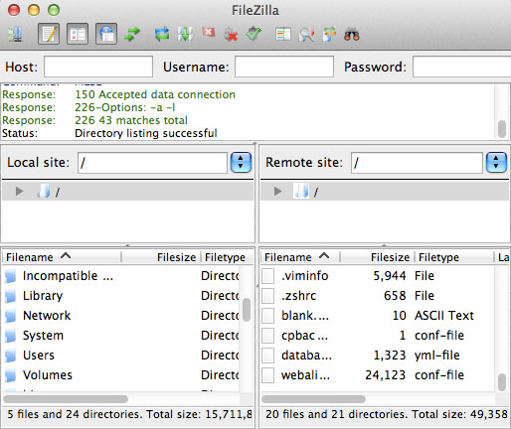The image size is (511, 429).
Task: Toggle local directory tree display
Action: click(x=78, y=34)
